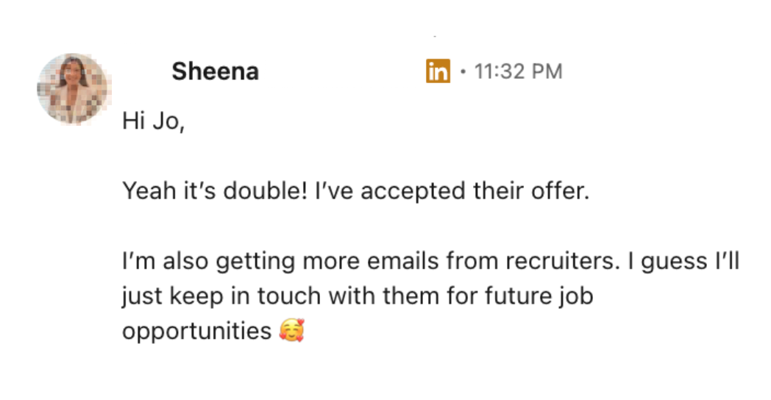Click the LinkedIn logo icon

point(438,71)
